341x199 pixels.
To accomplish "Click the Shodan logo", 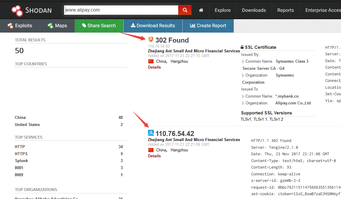I will pos(31,10).
